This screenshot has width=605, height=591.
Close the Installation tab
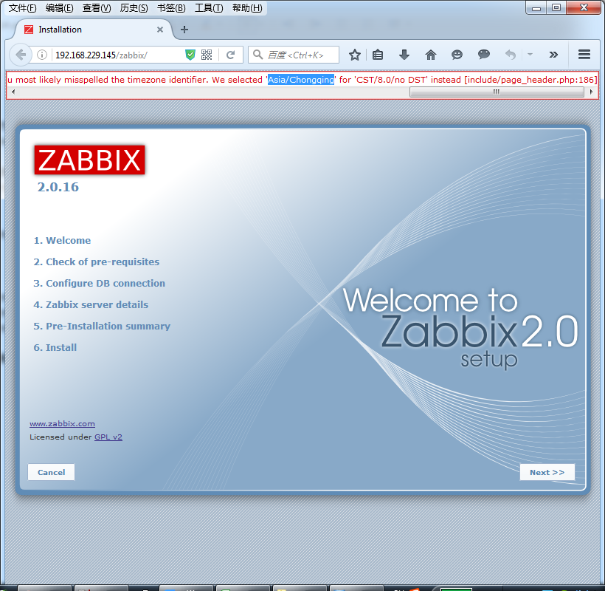pyautogui.click(x=160, y=30)
